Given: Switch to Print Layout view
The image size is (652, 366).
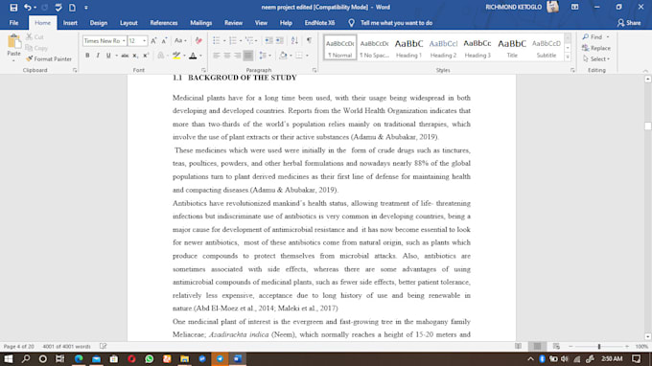Looking at the screenshot, I should coord(537,346).
